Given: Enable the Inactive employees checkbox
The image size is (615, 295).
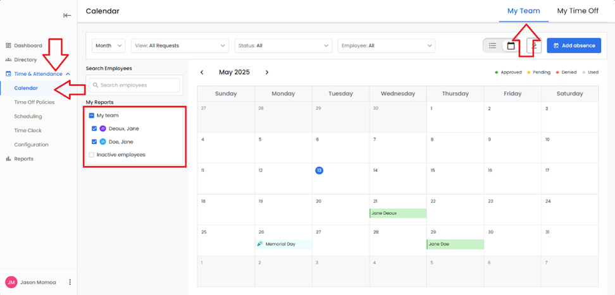Looking at the screenshot, I should click(x=92, y=155).
